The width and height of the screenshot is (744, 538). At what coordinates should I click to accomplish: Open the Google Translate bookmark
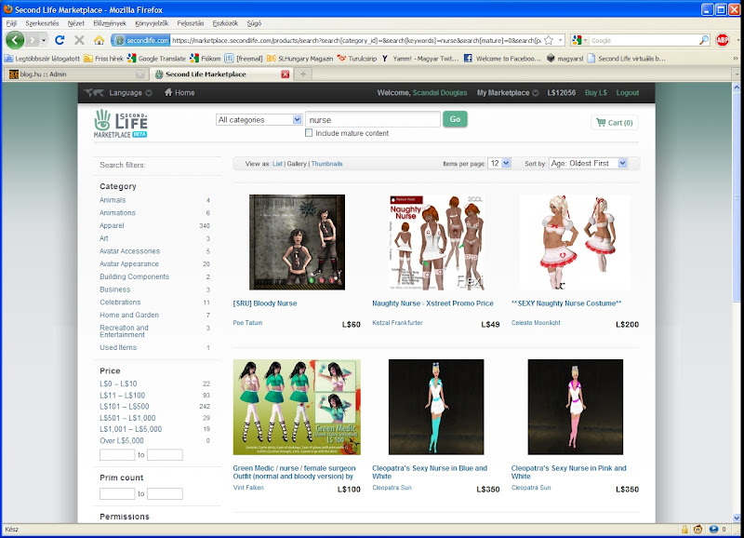[x=156, y=59]
